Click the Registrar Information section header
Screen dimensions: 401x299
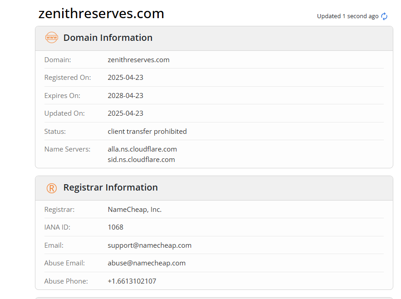(x=111, y=187)
